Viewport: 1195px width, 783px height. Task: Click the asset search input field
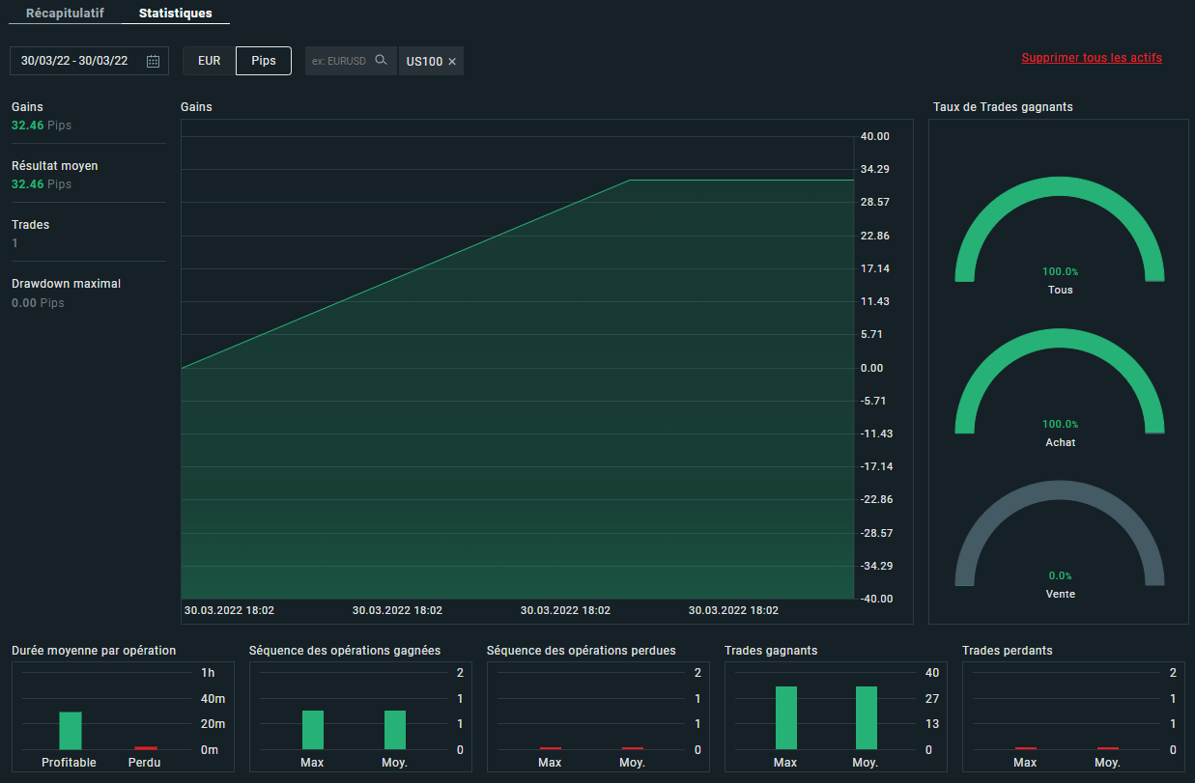pos(339,61)
